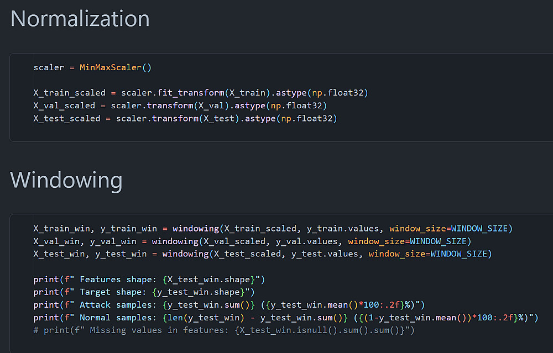Click the Windowing section heading
This screenshot has width=553, height=353.
pyautogui.click(x=66, y=180)
